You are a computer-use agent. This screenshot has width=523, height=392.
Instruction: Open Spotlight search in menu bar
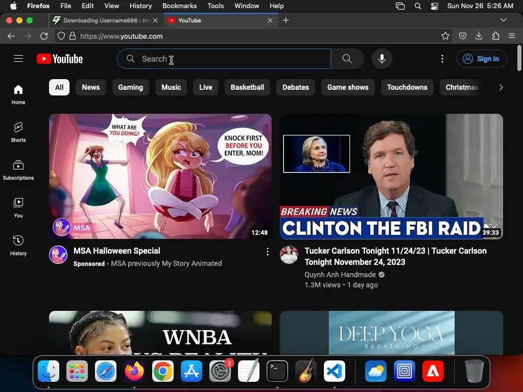[x=418, y=6]
